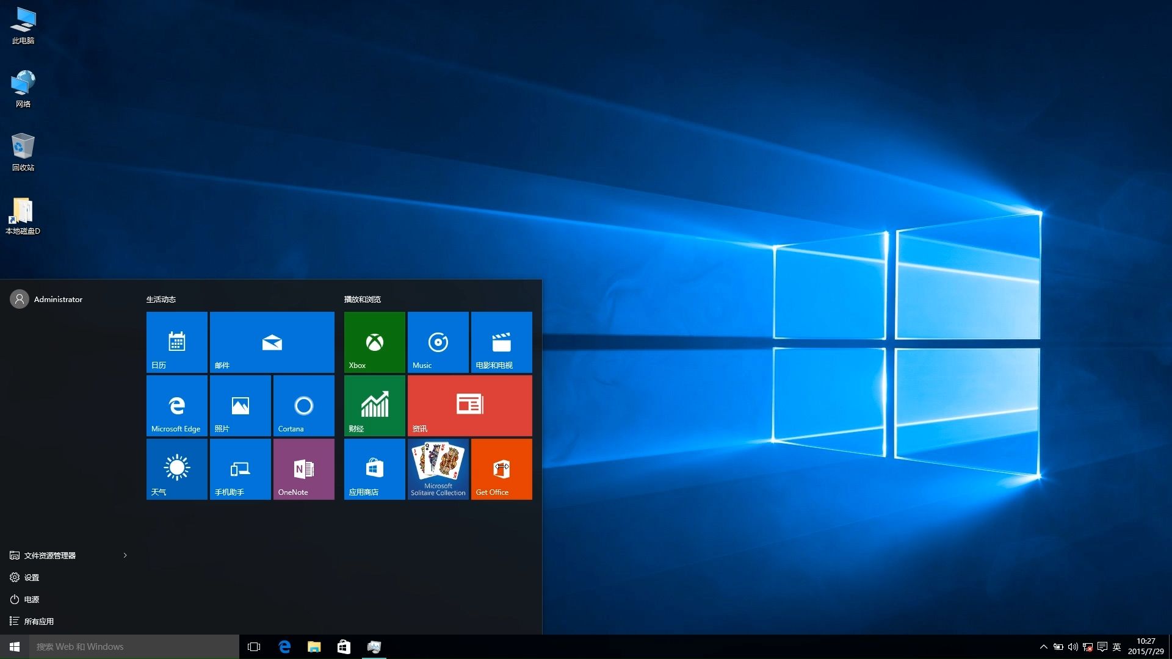The width and height of the screenshot is (1172, 659).
Task: Open the 资讯 news tile
Action: [x=470, y=406]
